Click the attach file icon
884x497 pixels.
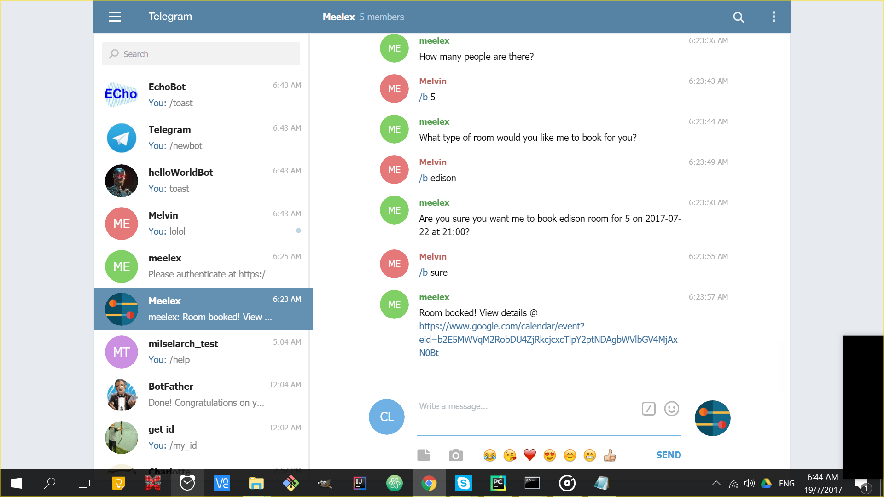(423, 455)
